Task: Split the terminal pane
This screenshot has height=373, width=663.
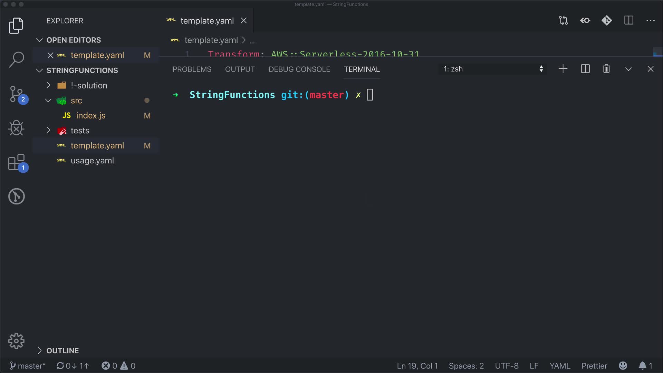Action: click(x=585, y=69)
